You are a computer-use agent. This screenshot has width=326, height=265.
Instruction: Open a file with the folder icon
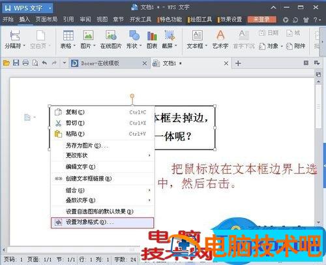(7, 63)
